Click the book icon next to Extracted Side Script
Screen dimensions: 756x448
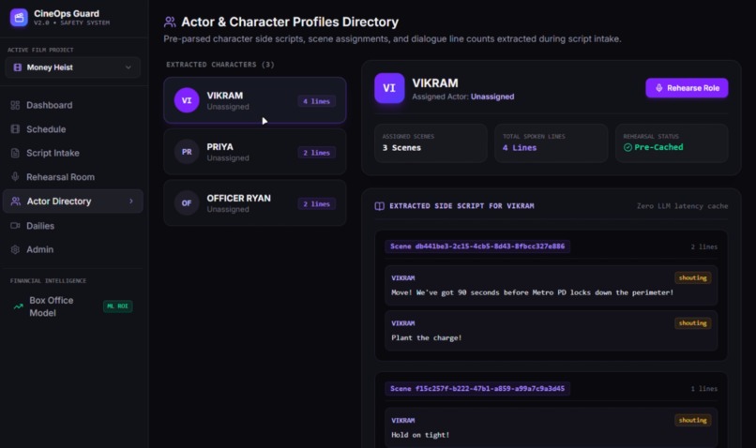380,206
